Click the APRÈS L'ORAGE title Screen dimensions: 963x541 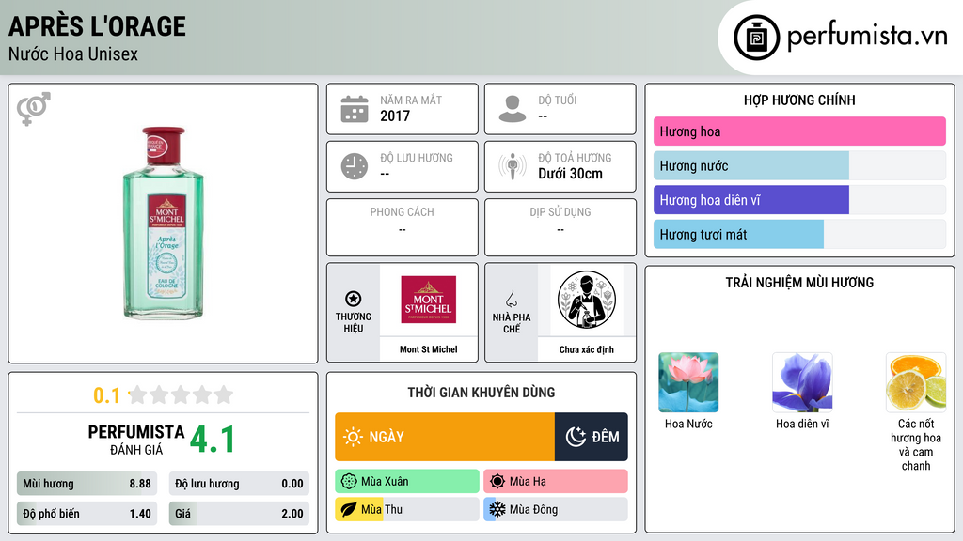coord(97,26)
